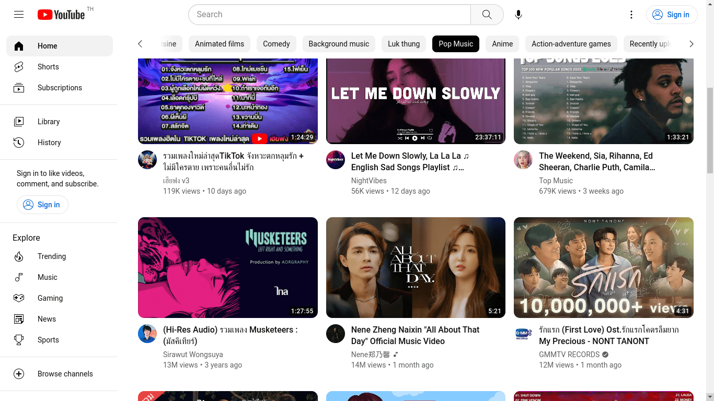Open the GMMTV RECORDS channel avatar
Screen dimensions: 714x401
point(523,334)
